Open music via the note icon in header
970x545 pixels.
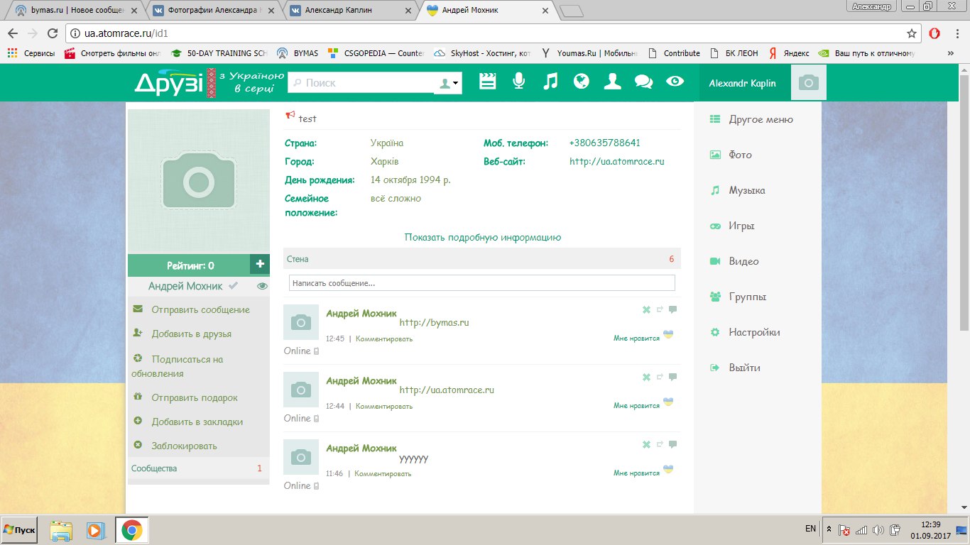550,82
